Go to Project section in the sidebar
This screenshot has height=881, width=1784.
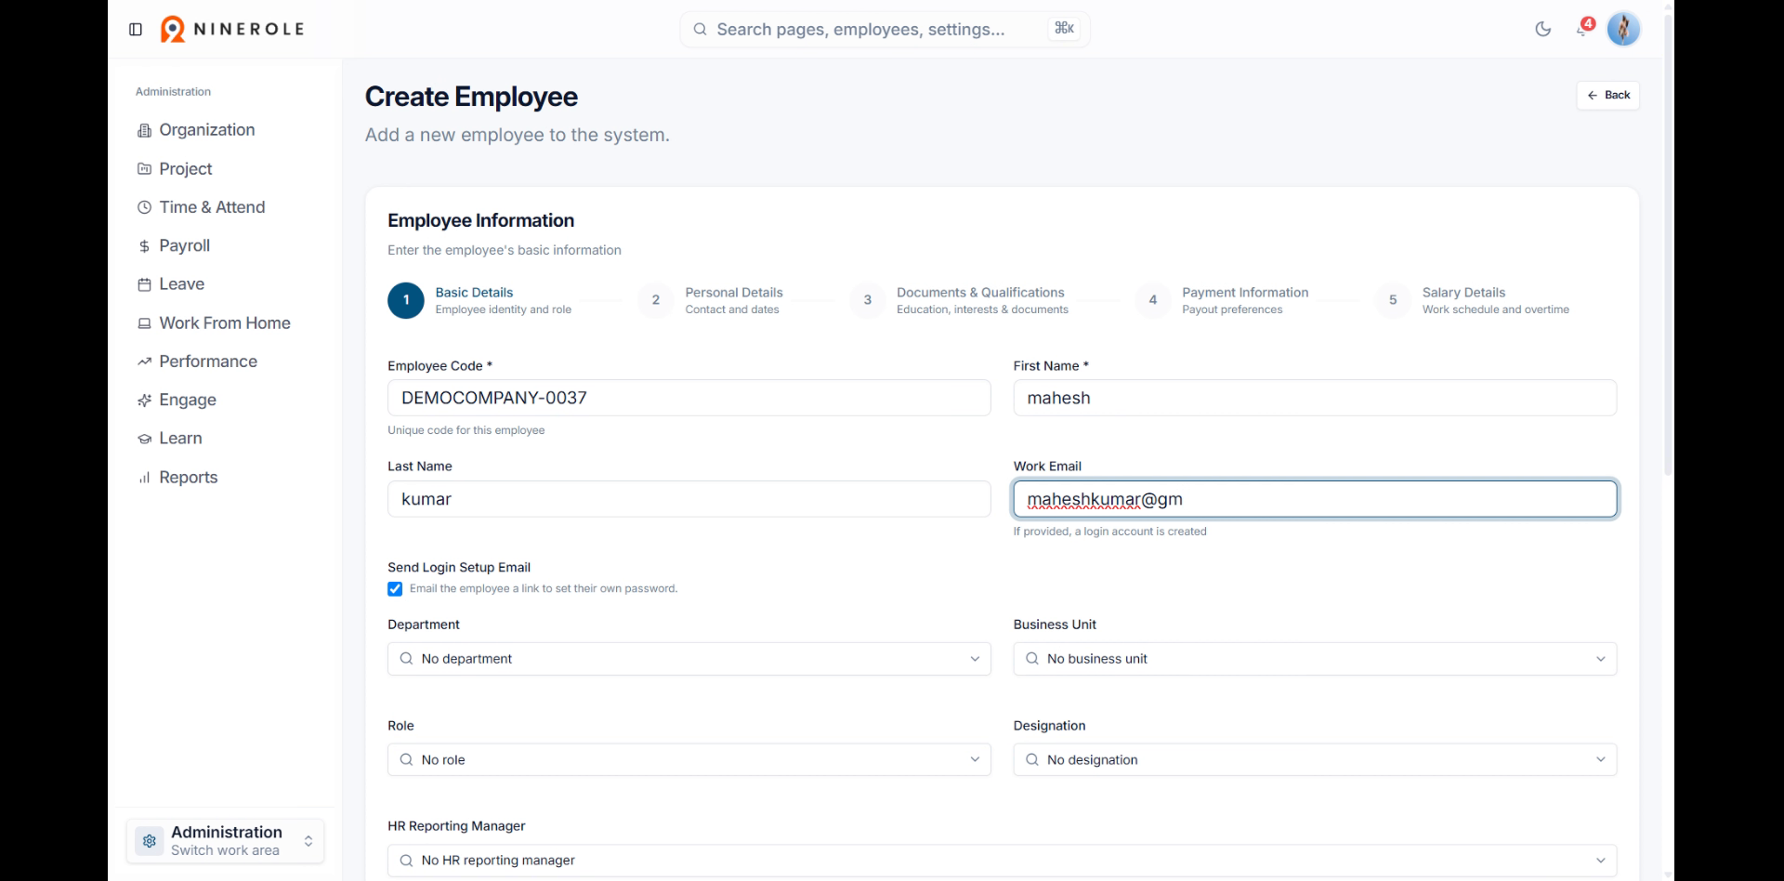pos(176,169)
